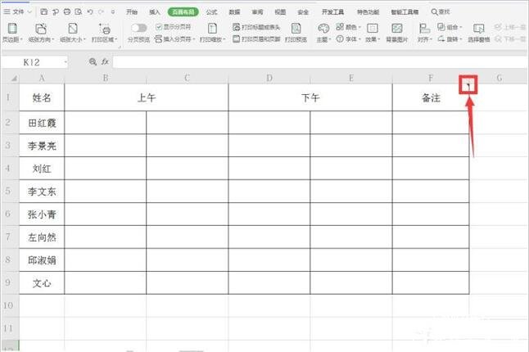This screenshot has width=529, height=352.
Task: Click the K12 Name Box field
Action: click(33, 62)
